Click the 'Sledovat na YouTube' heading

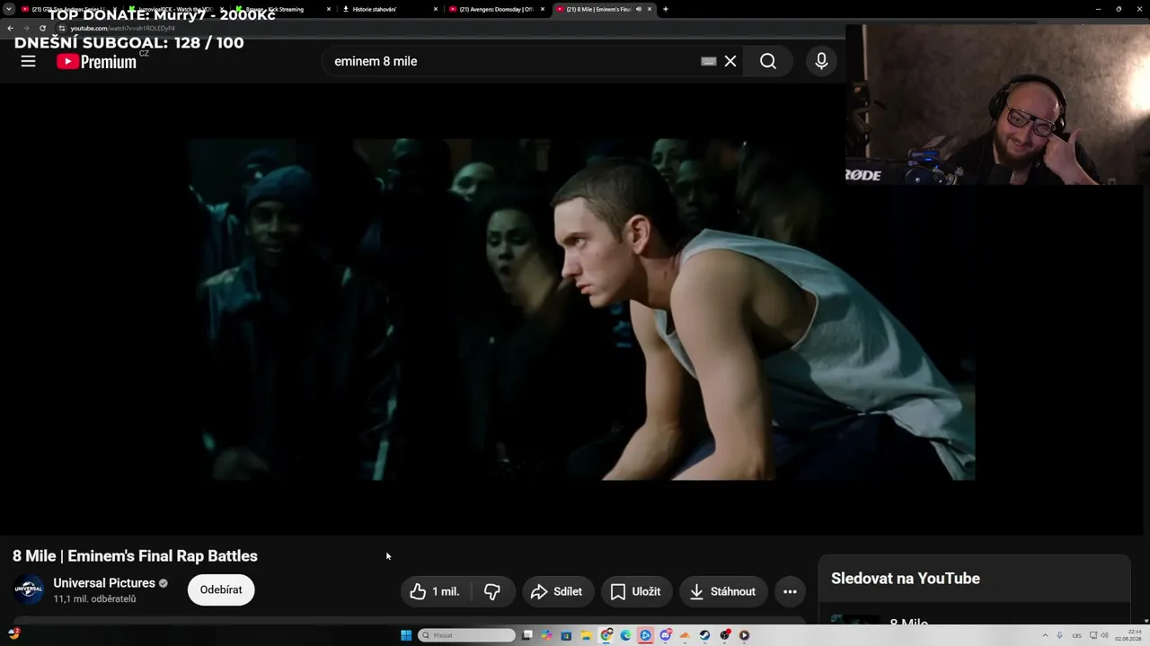click(906, 579)
